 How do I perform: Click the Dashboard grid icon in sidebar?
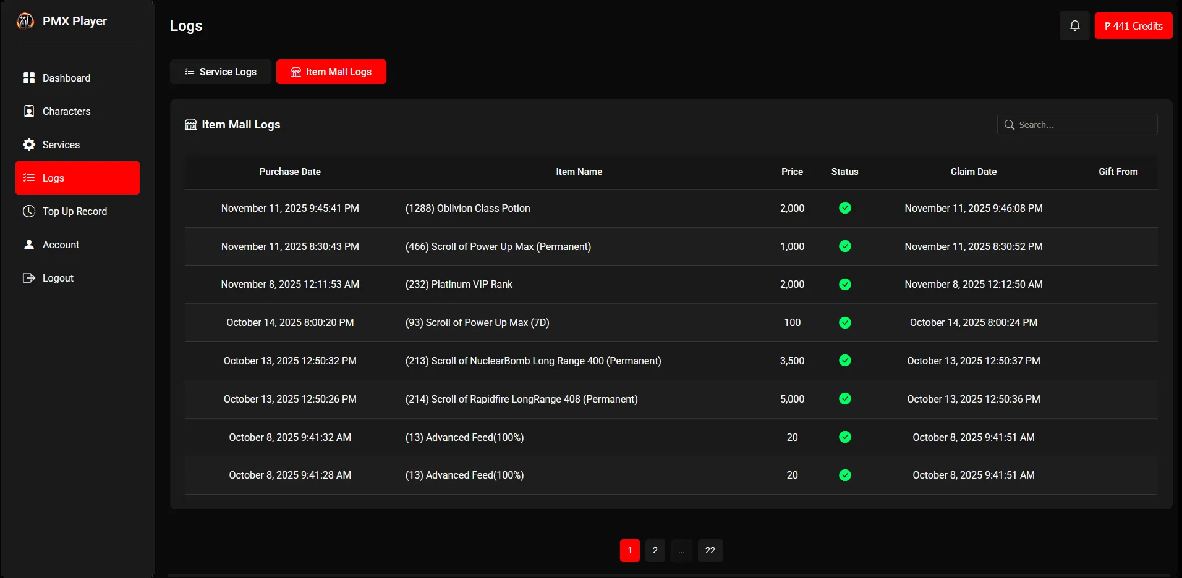point(29,78)
